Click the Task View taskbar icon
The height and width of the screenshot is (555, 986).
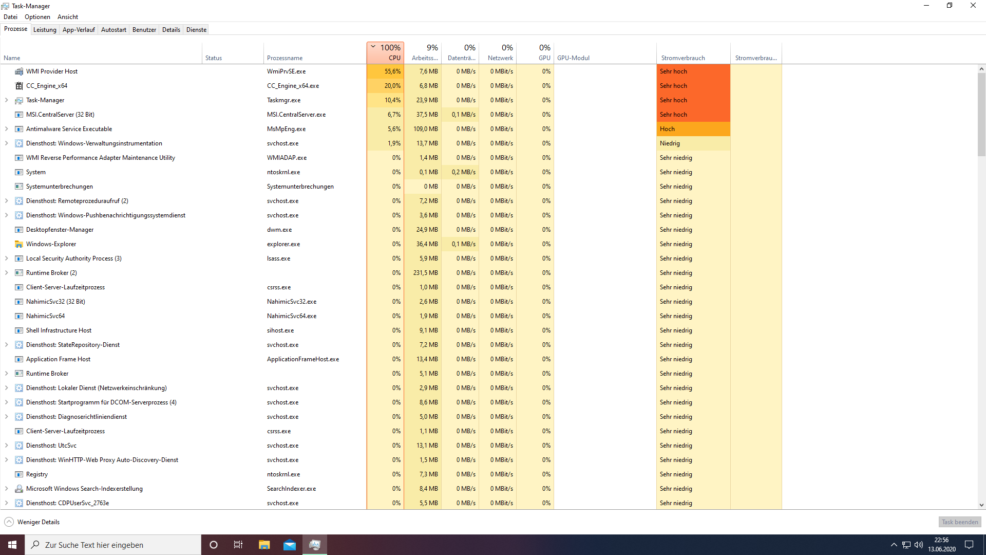point(238,545)
